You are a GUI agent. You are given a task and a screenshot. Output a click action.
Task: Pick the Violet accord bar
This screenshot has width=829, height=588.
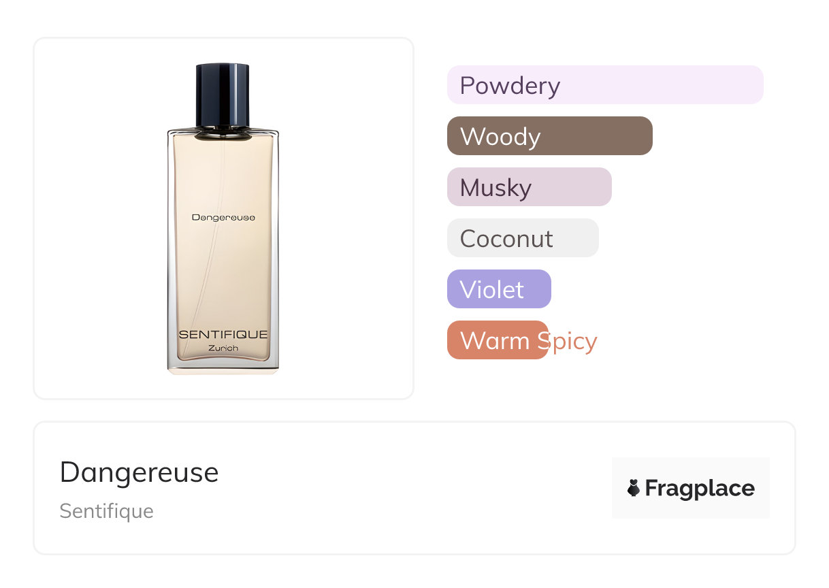pyautogui.click(x=499, y=289)
